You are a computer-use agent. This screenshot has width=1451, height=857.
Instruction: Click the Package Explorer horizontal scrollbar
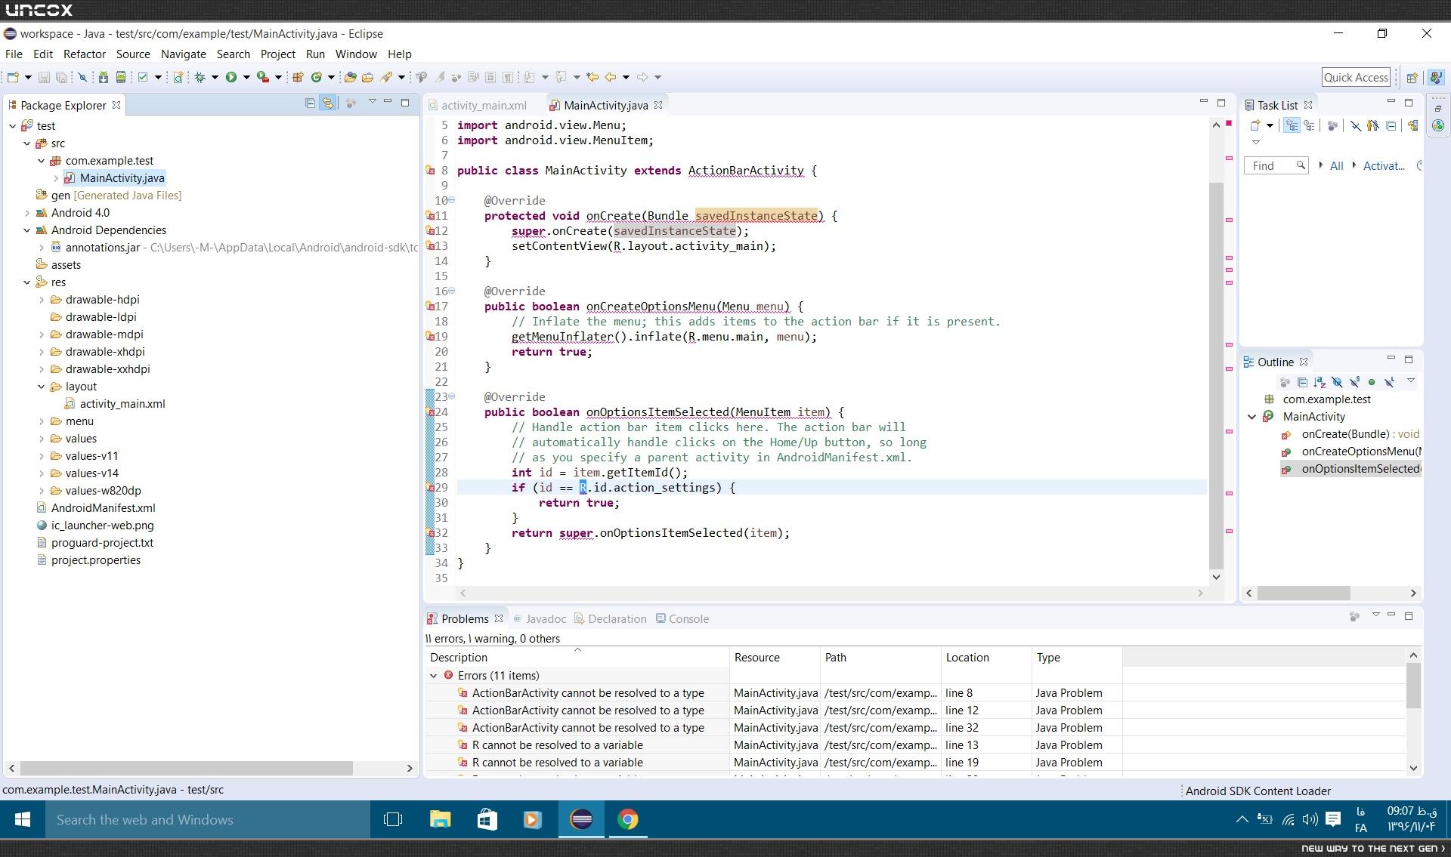point(186,768)
